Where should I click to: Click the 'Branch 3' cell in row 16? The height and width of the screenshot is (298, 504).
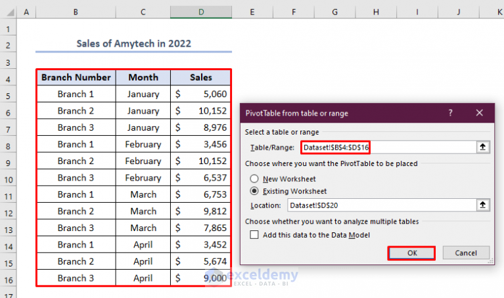pos(76,278)
